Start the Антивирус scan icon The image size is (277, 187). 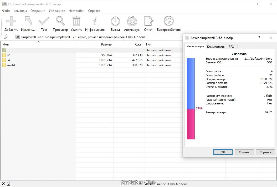132,21
